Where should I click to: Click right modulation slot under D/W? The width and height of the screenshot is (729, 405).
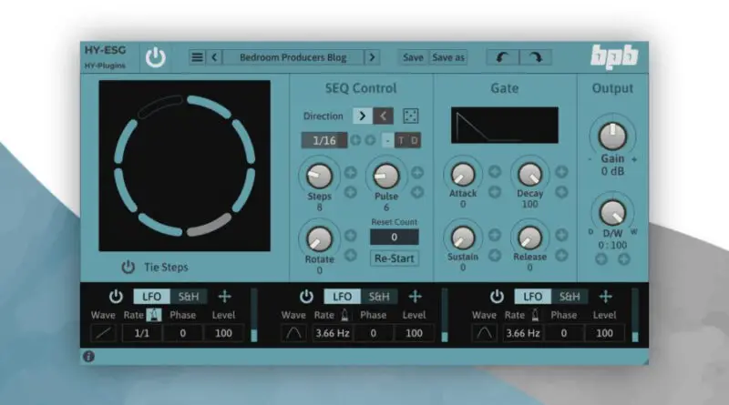[x=624, y=259]
